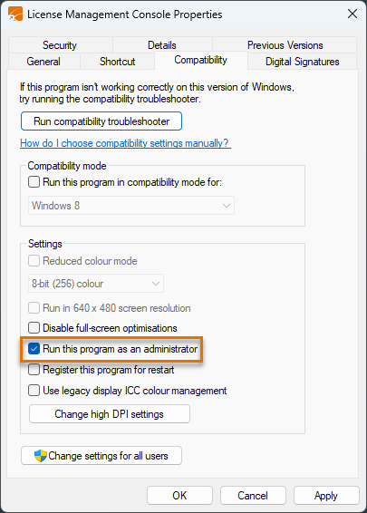Uncheck Run this program as an administrator
This screenshot has height=513, width=367.
coord(34,349)
